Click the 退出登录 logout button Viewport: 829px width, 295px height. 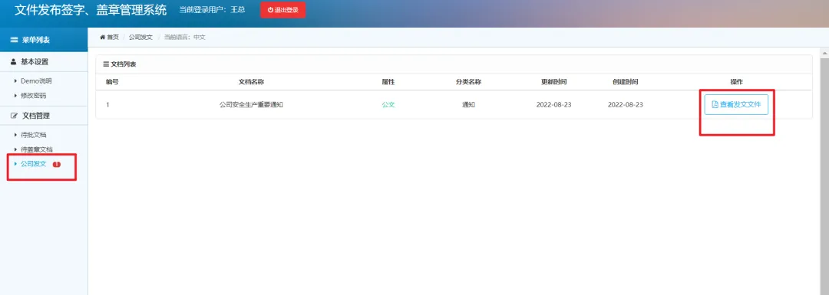[282, 10]
